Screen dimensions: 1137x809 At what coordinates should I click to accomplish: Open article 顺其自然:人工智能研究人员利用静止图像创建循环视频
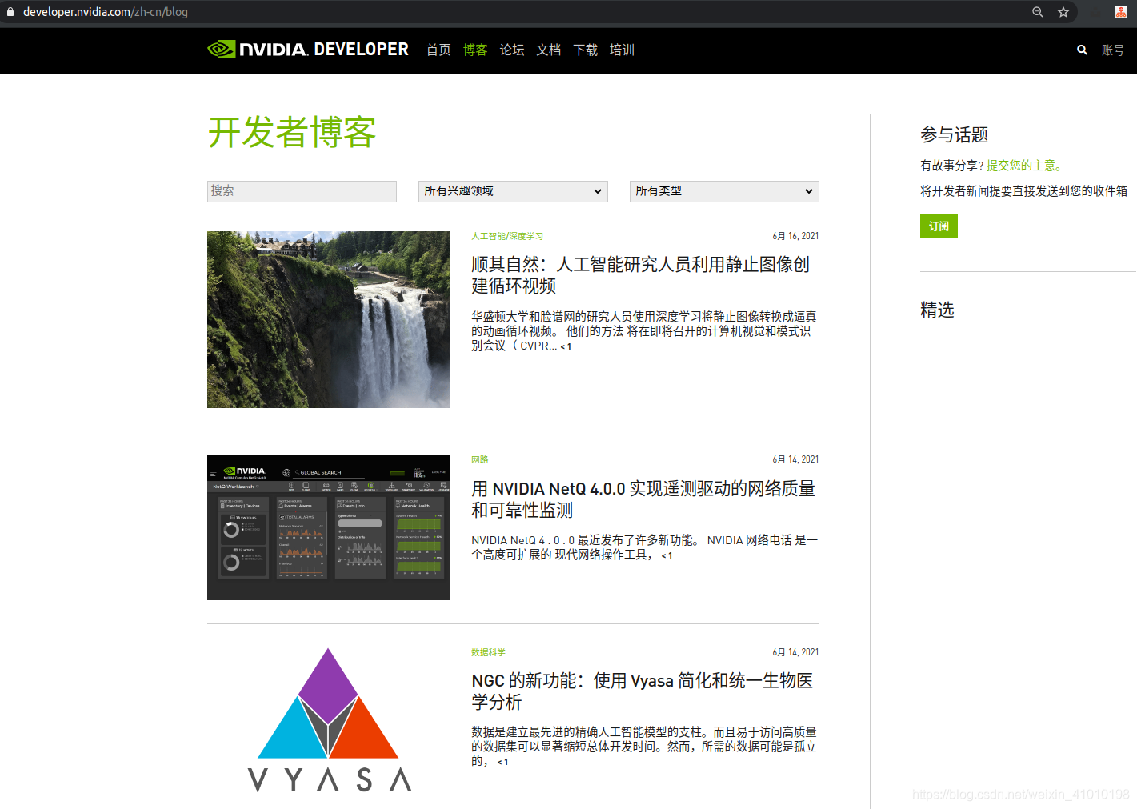click(640, 275)
